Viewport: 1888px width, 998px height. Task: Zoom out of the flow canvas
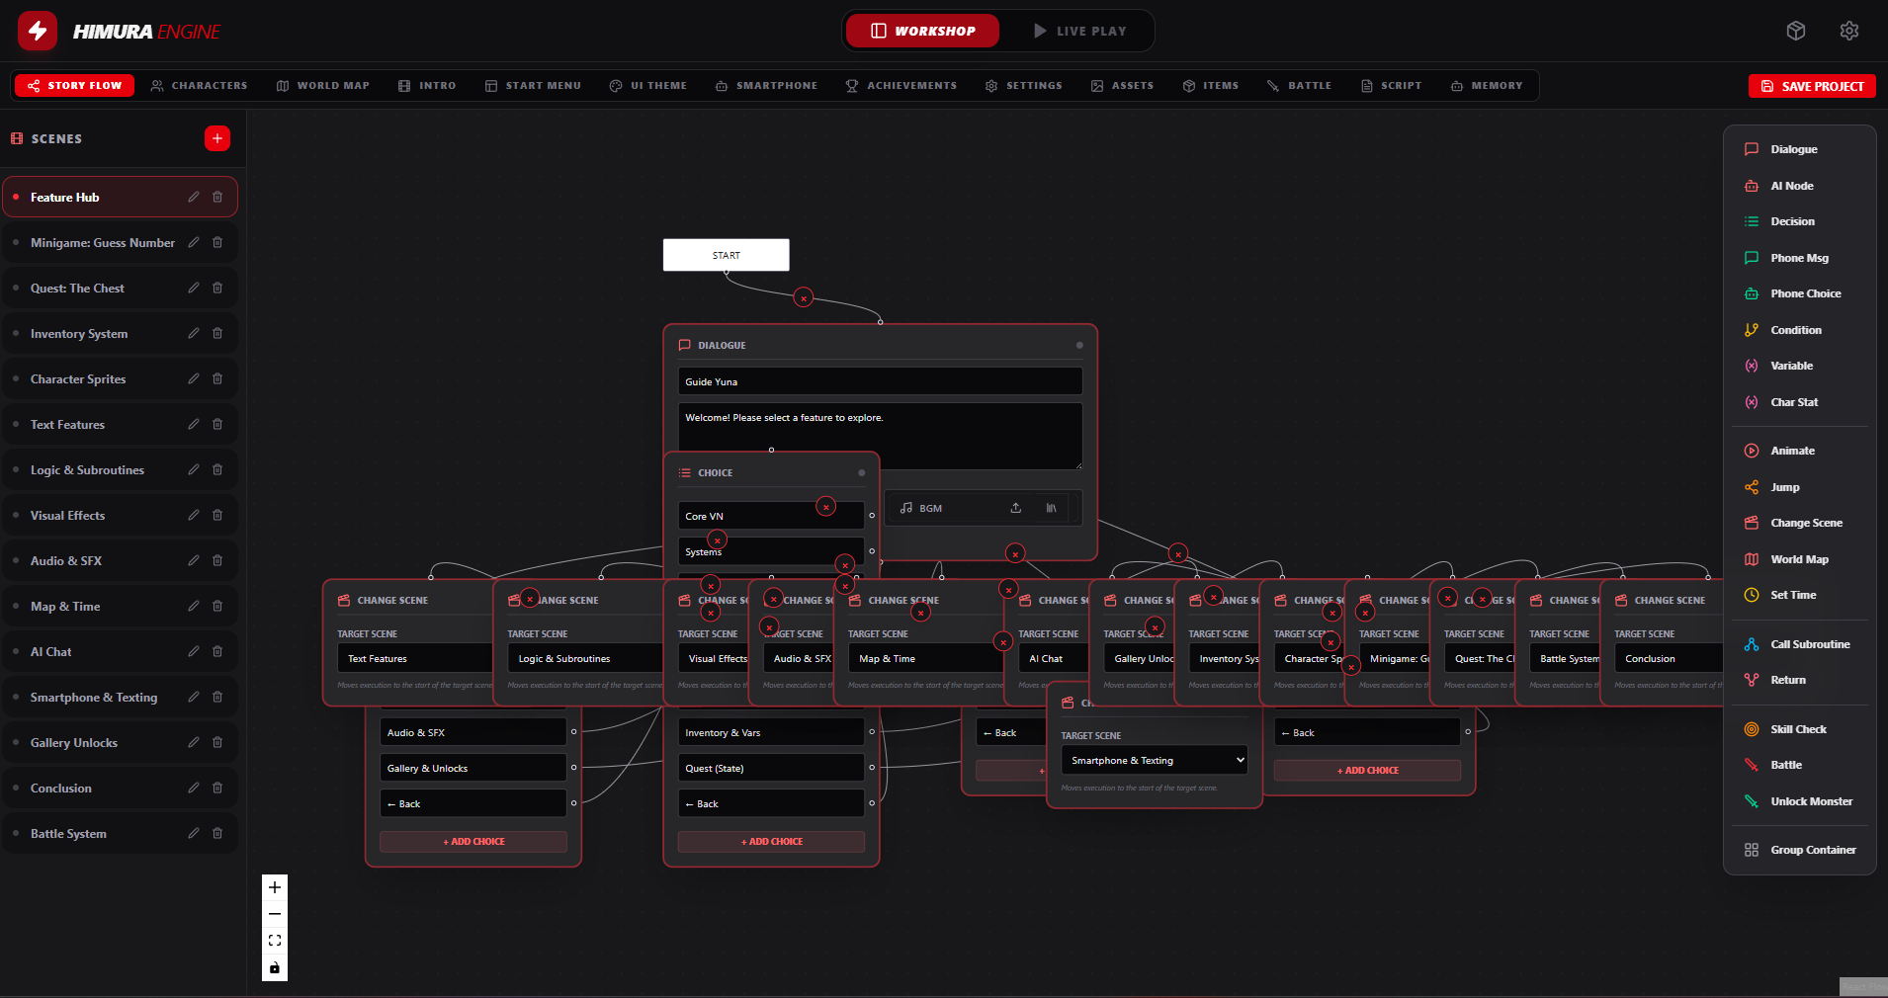[275, 914]
